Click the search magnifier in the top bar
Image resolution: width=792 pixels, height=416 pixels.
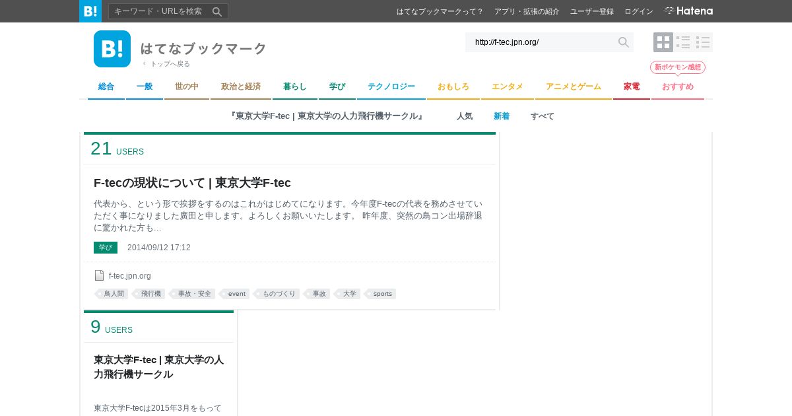217,11
